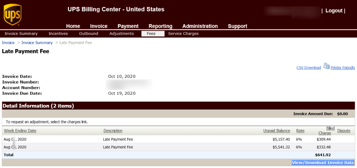Click the CSV Download link

click(309, 68)
